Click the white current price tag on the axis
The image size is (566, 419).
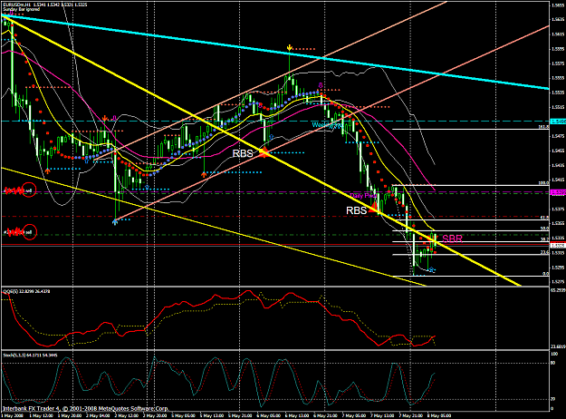coord(558,245)
